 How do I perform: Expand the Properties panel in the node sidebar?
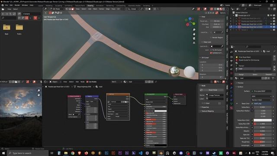coord(205,107)
